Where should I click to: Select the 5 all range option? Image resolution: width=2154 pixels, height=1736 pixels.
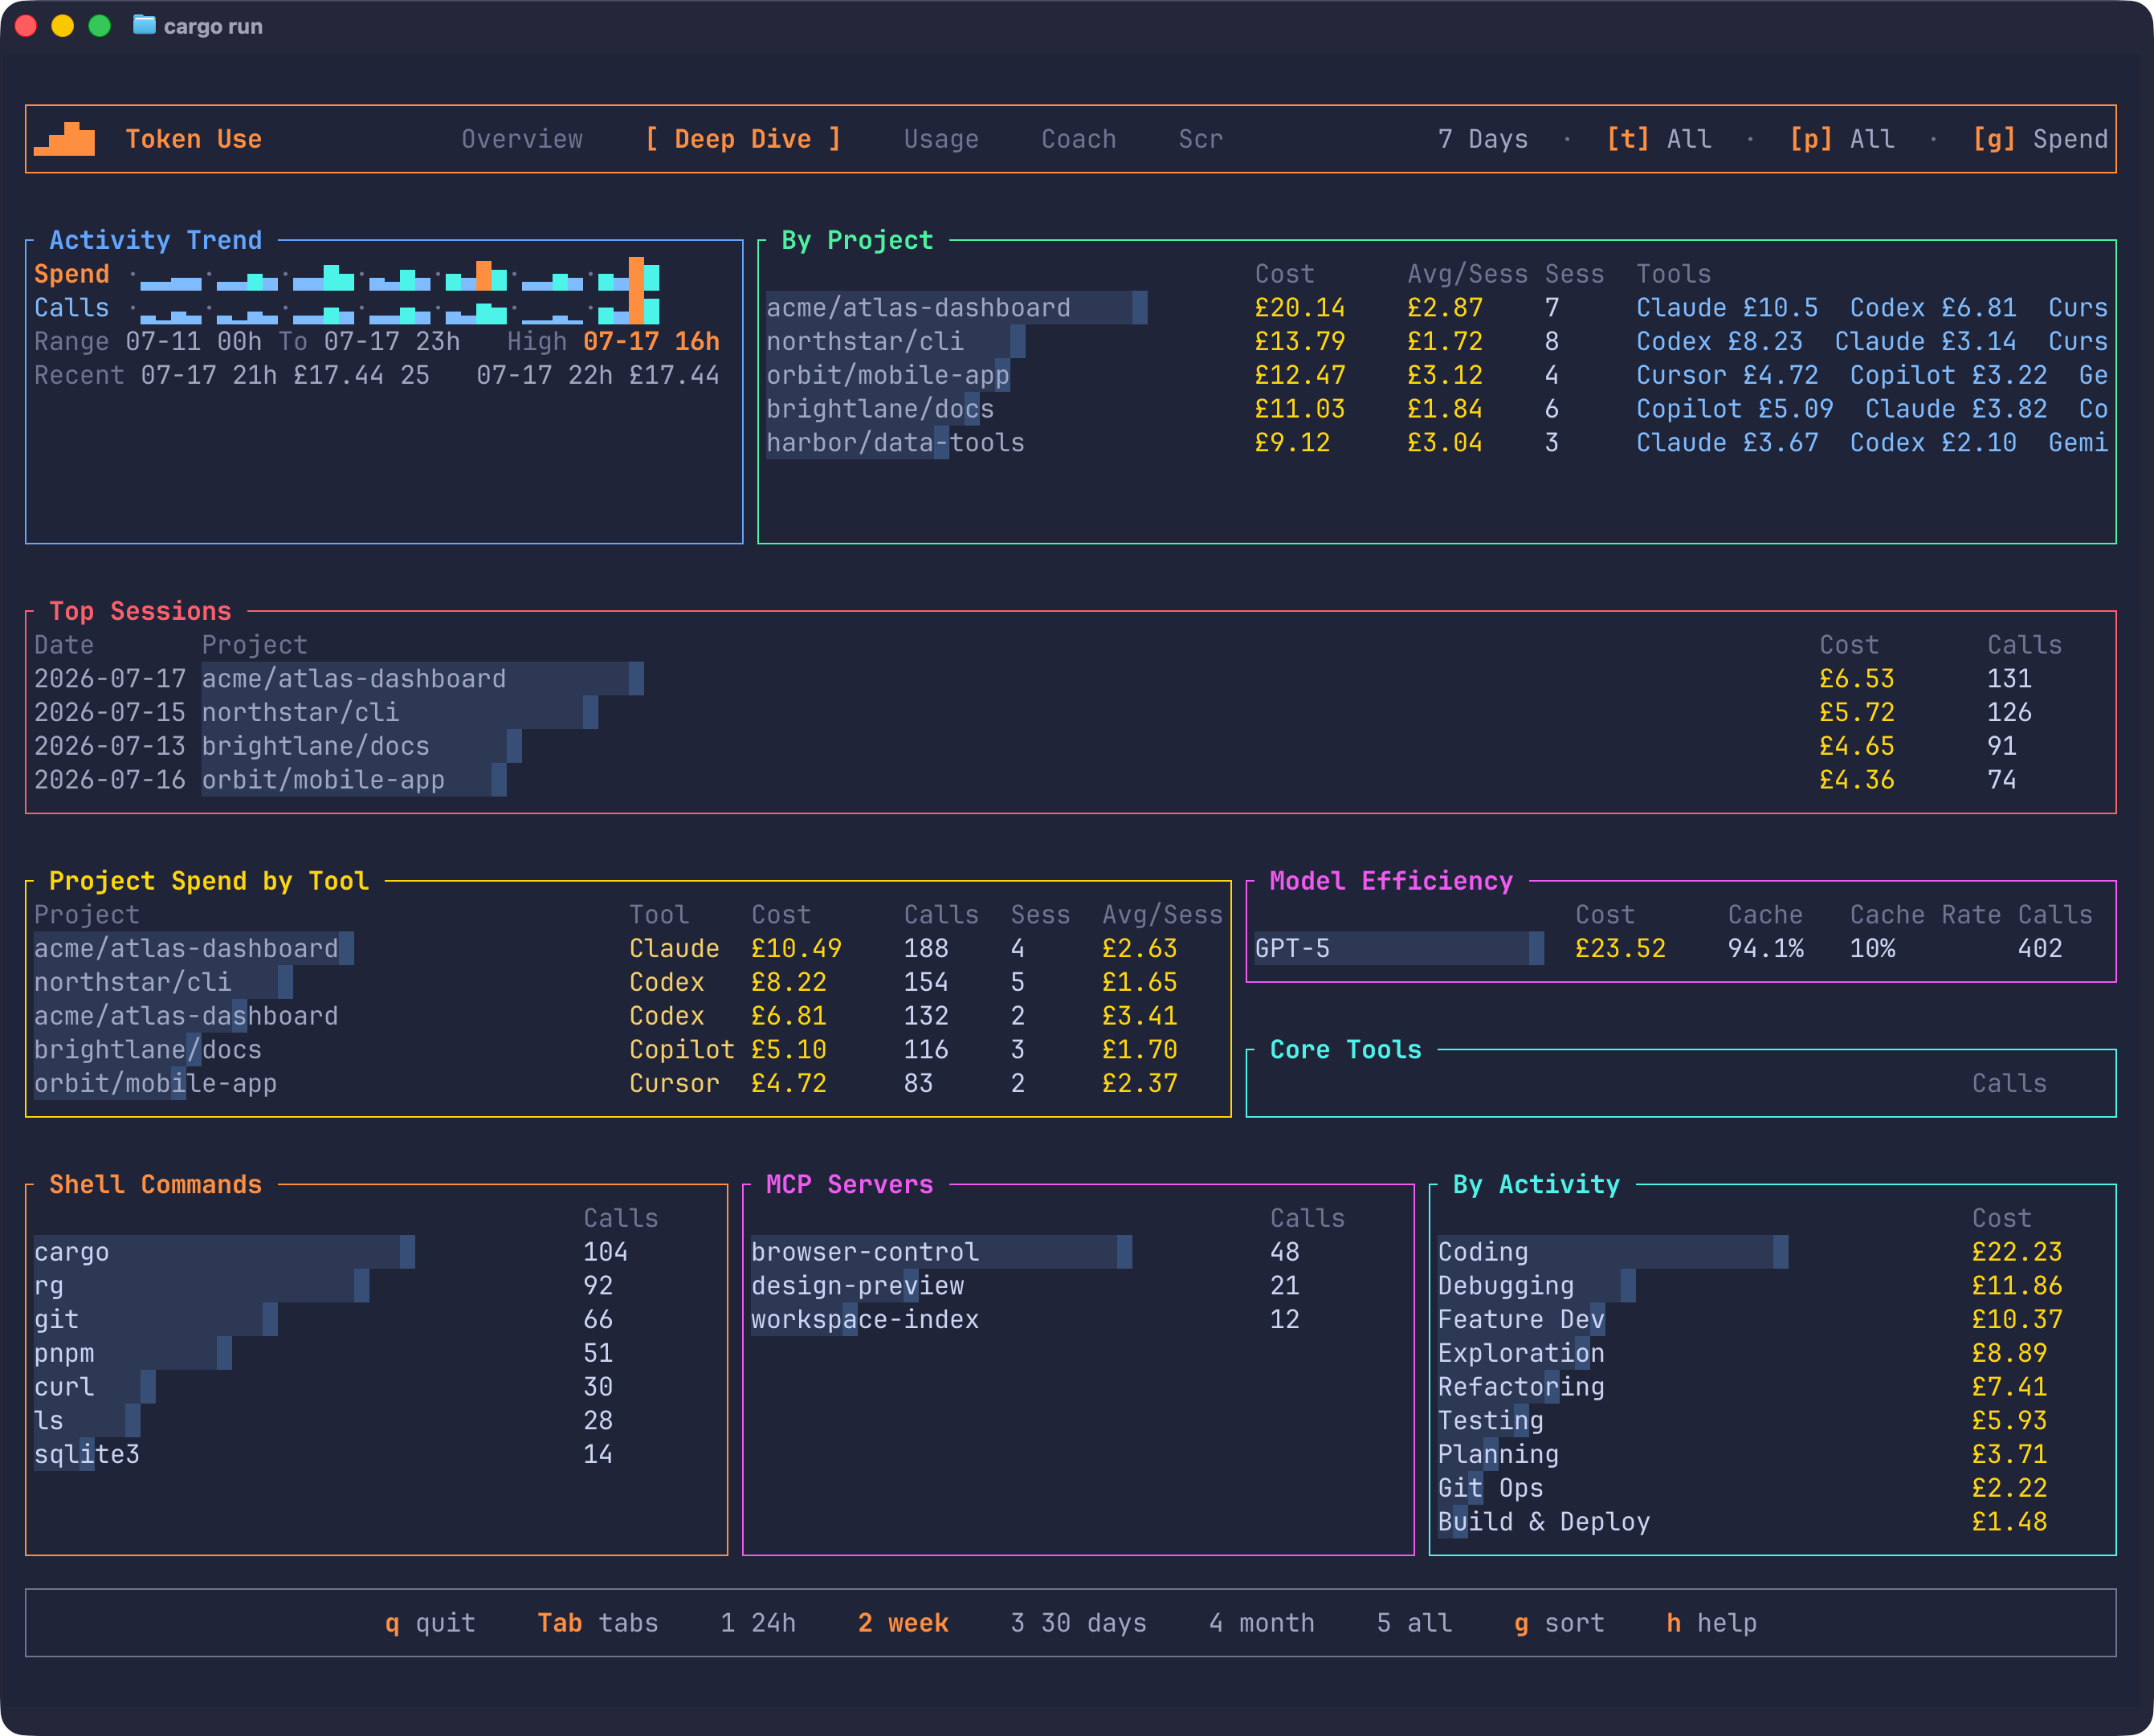(x=1414, y=1623)
